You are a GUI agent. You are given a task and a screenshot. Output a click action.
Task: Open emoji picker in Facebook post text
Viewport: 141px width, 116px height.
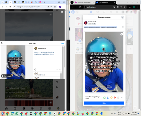(123, 27)
